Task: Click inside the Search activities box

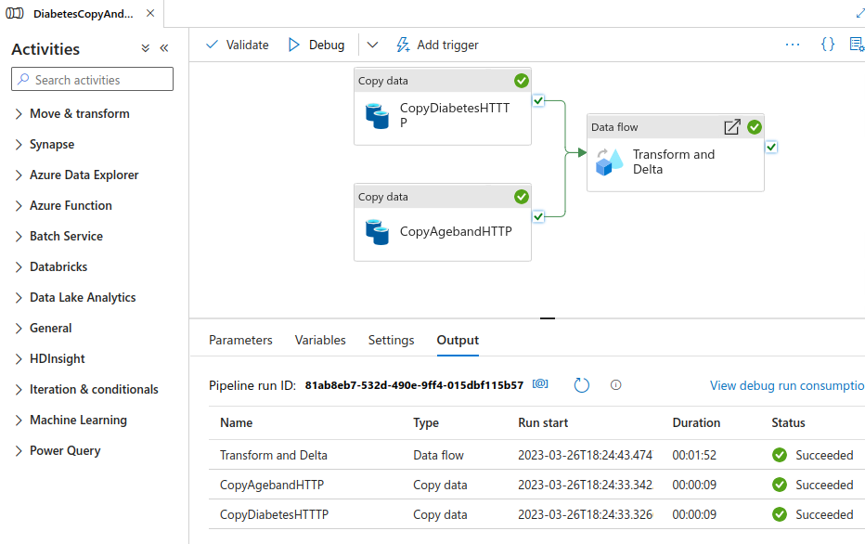Action: pyautogui.click(x=92, y=80)
